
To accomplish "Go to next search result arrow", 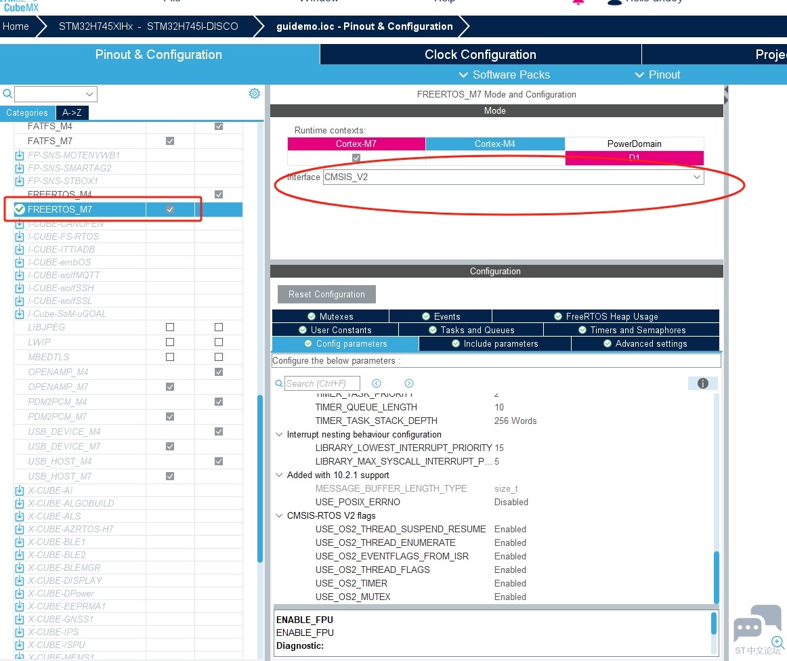I will 409,383.
